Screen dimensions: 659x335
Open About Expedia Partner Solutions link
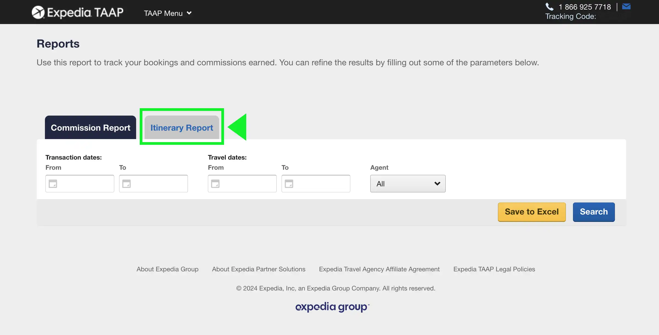(x=259, y=269)
